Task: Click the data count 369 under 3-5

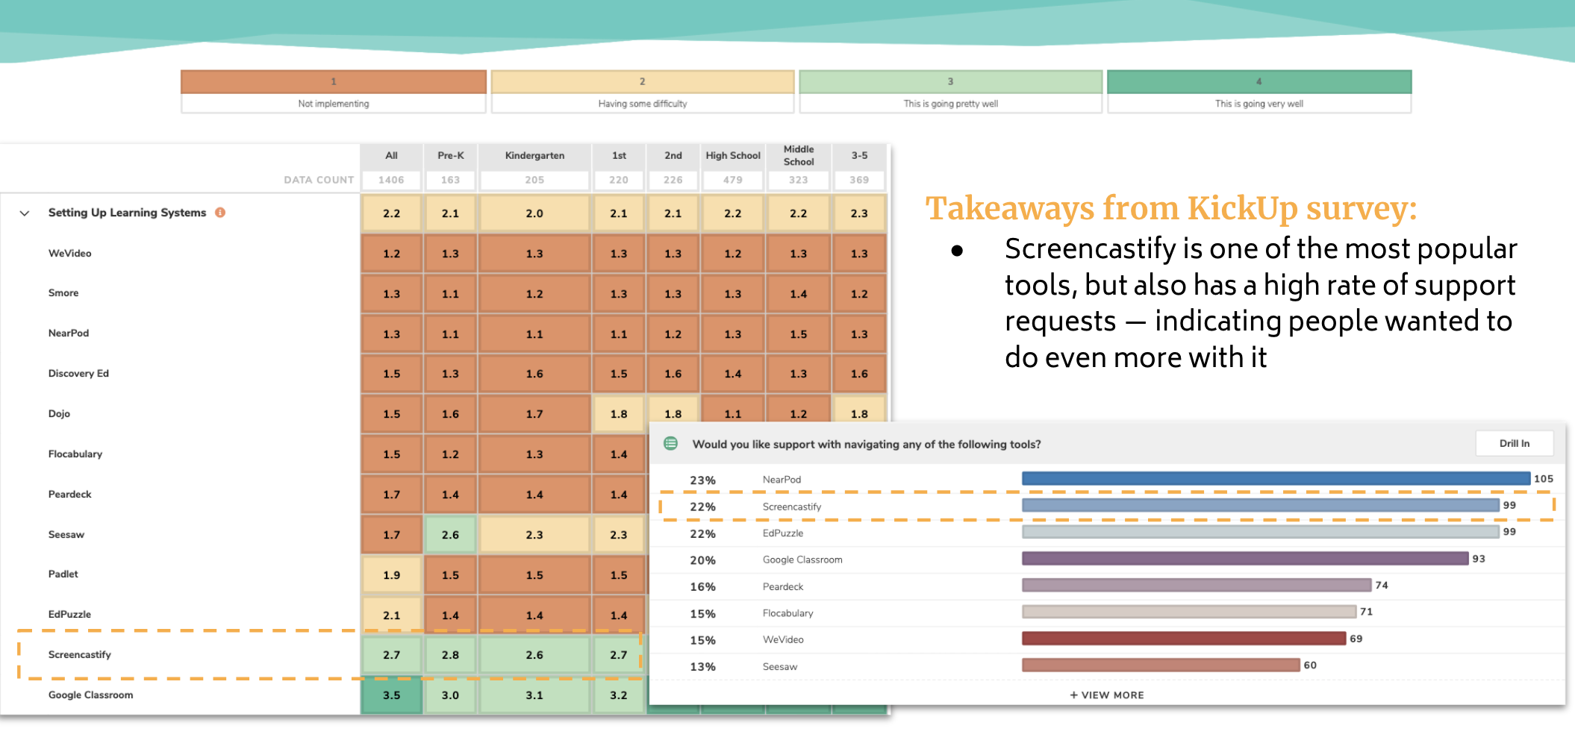Action: 859,180
